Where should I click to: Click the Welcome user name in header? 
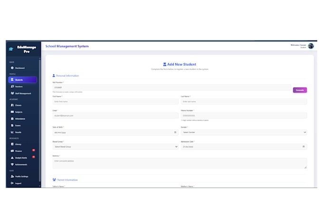click(298, 45)
